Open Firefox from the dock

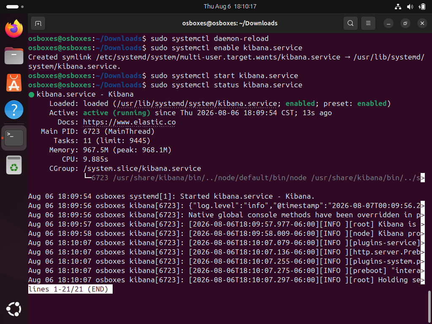point(14,28)
